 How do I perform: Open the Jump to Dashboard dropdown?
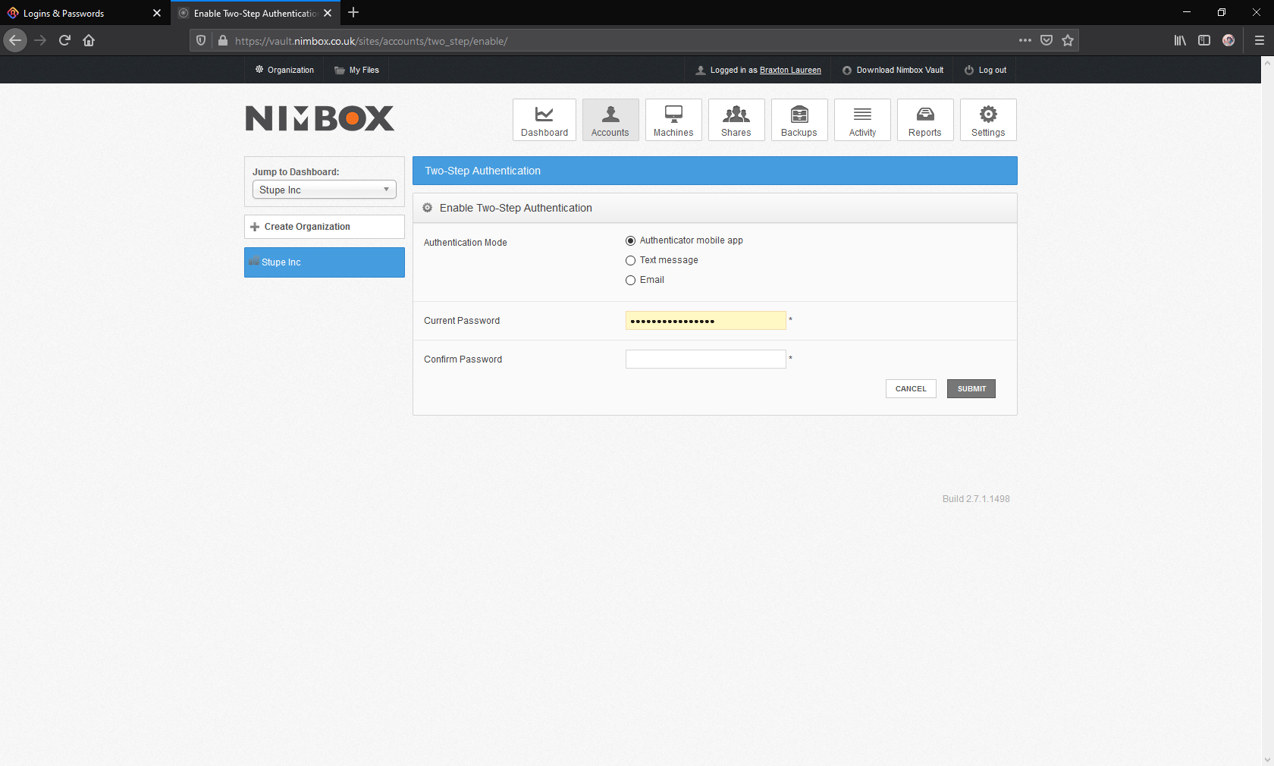325,190
